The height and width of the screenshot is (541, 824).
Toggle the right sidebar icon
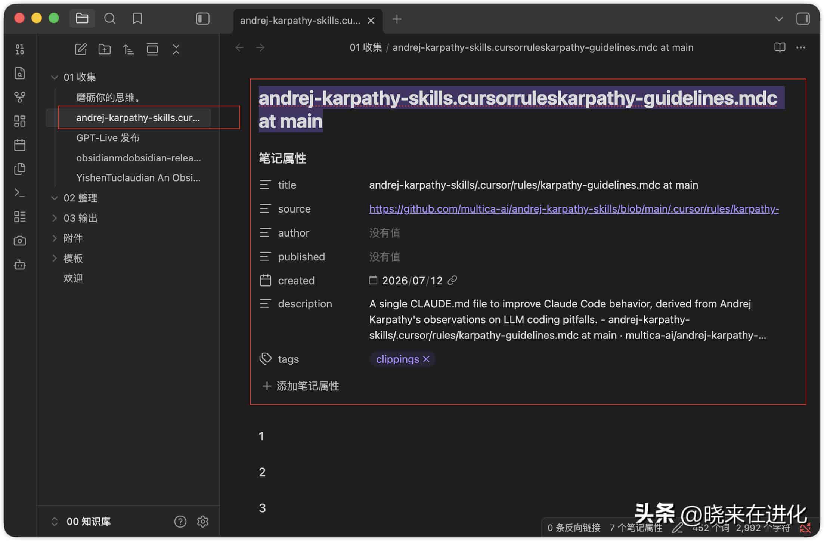[803, 19]
